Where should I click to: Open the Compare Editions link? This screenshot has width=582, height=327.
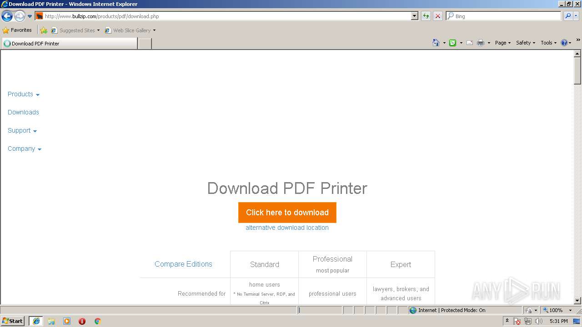click(183, 264)
